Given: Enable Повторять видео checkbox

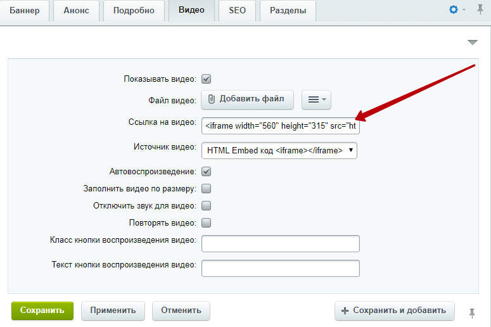Looking at the screenshot, I should [x=206, y=222].
